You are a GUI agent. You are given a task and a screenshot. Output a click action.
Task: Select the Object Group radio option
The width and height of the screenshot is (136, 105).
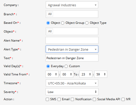pyautogui.click(x=62, y=23)
